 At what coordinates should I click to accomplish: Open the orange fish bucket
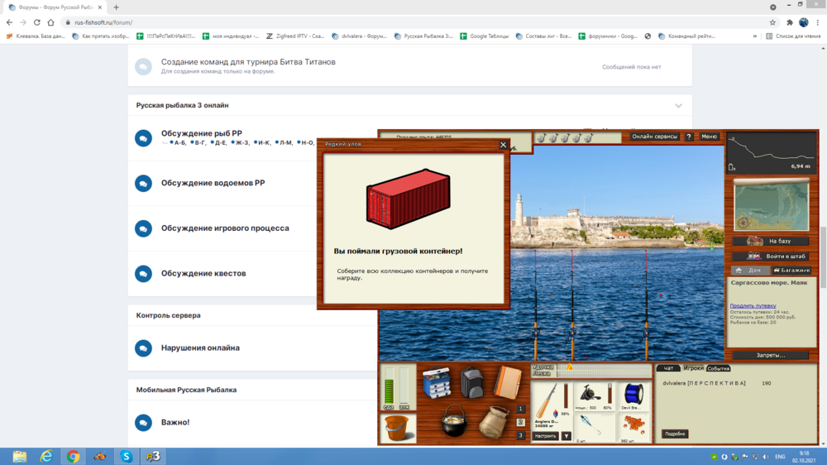pyautogui.click(x=398, y=428)
